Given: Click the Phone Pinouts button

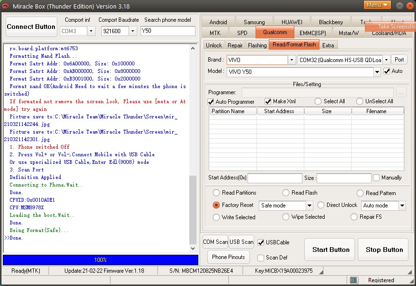Looking at the screenshot, I should (x=229, y=257).
